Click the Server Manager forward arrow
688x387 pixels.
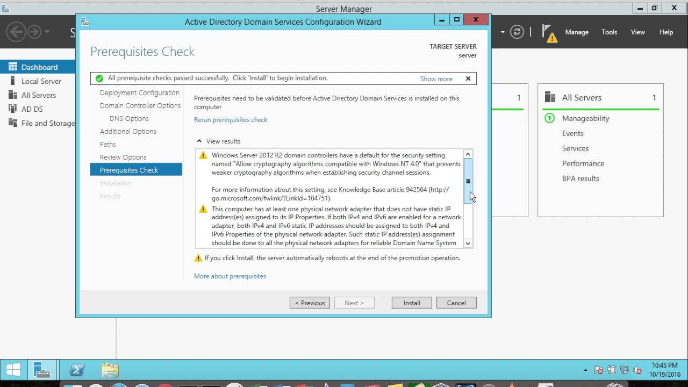[x=34, y=32]
